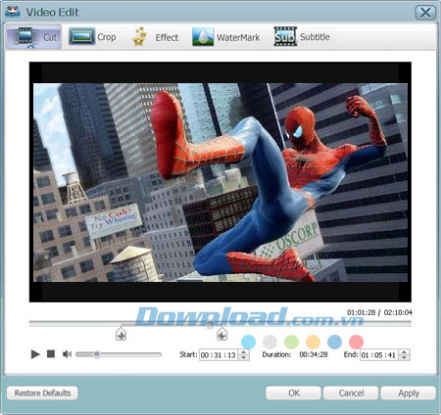Decrease the Start time with down arrow
Image resolution: width=441 pixels, height=415 pixels.
pyautogui.click(x=244, y=358)
